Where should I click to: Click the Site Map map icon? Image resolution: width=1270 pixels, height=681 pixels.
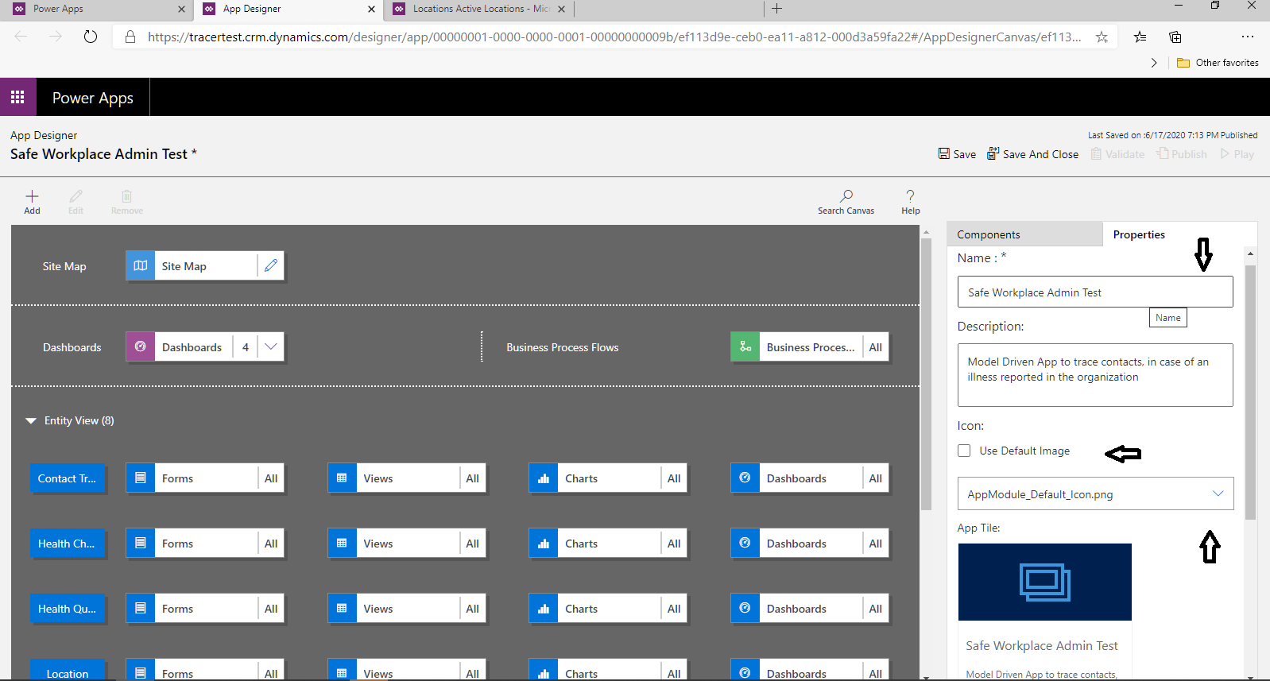[141, 265]
